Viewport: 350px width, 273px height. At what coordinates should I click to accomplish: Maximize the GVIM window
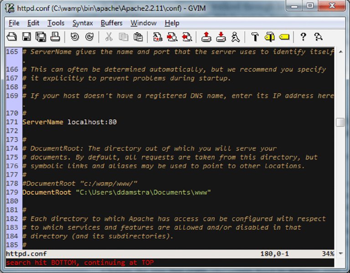click(310, 6)
